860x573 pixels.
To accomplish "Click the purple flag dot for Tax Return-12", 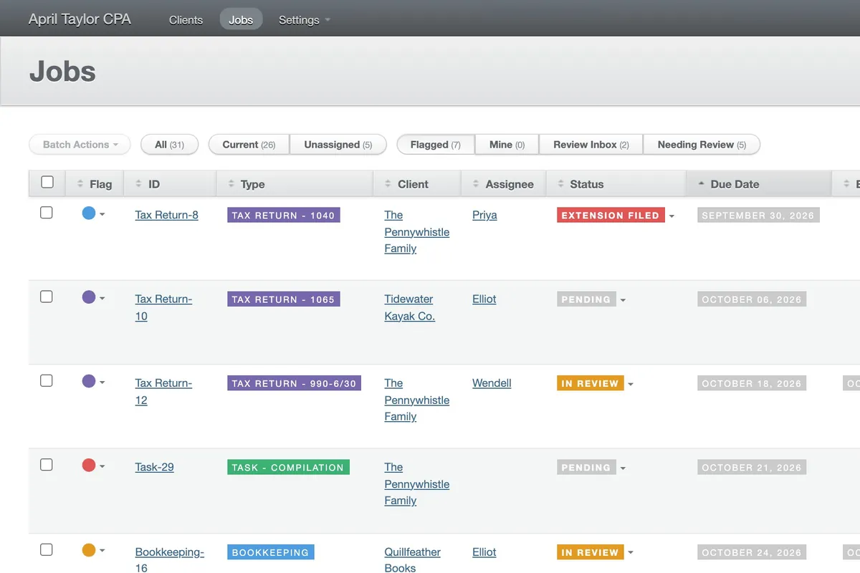I will click(89, 381).
